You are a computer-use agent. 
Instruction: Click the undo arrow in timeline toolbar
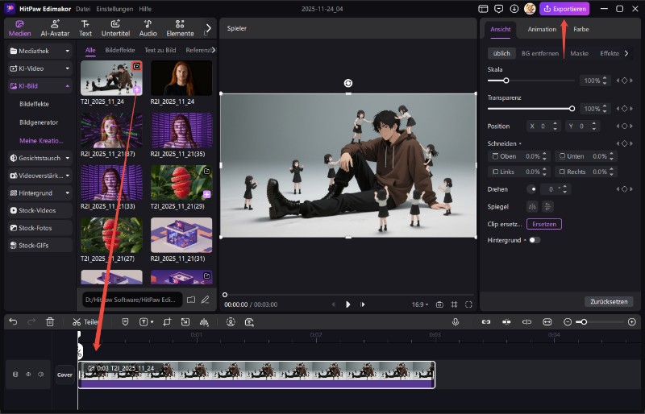(13, 321)
